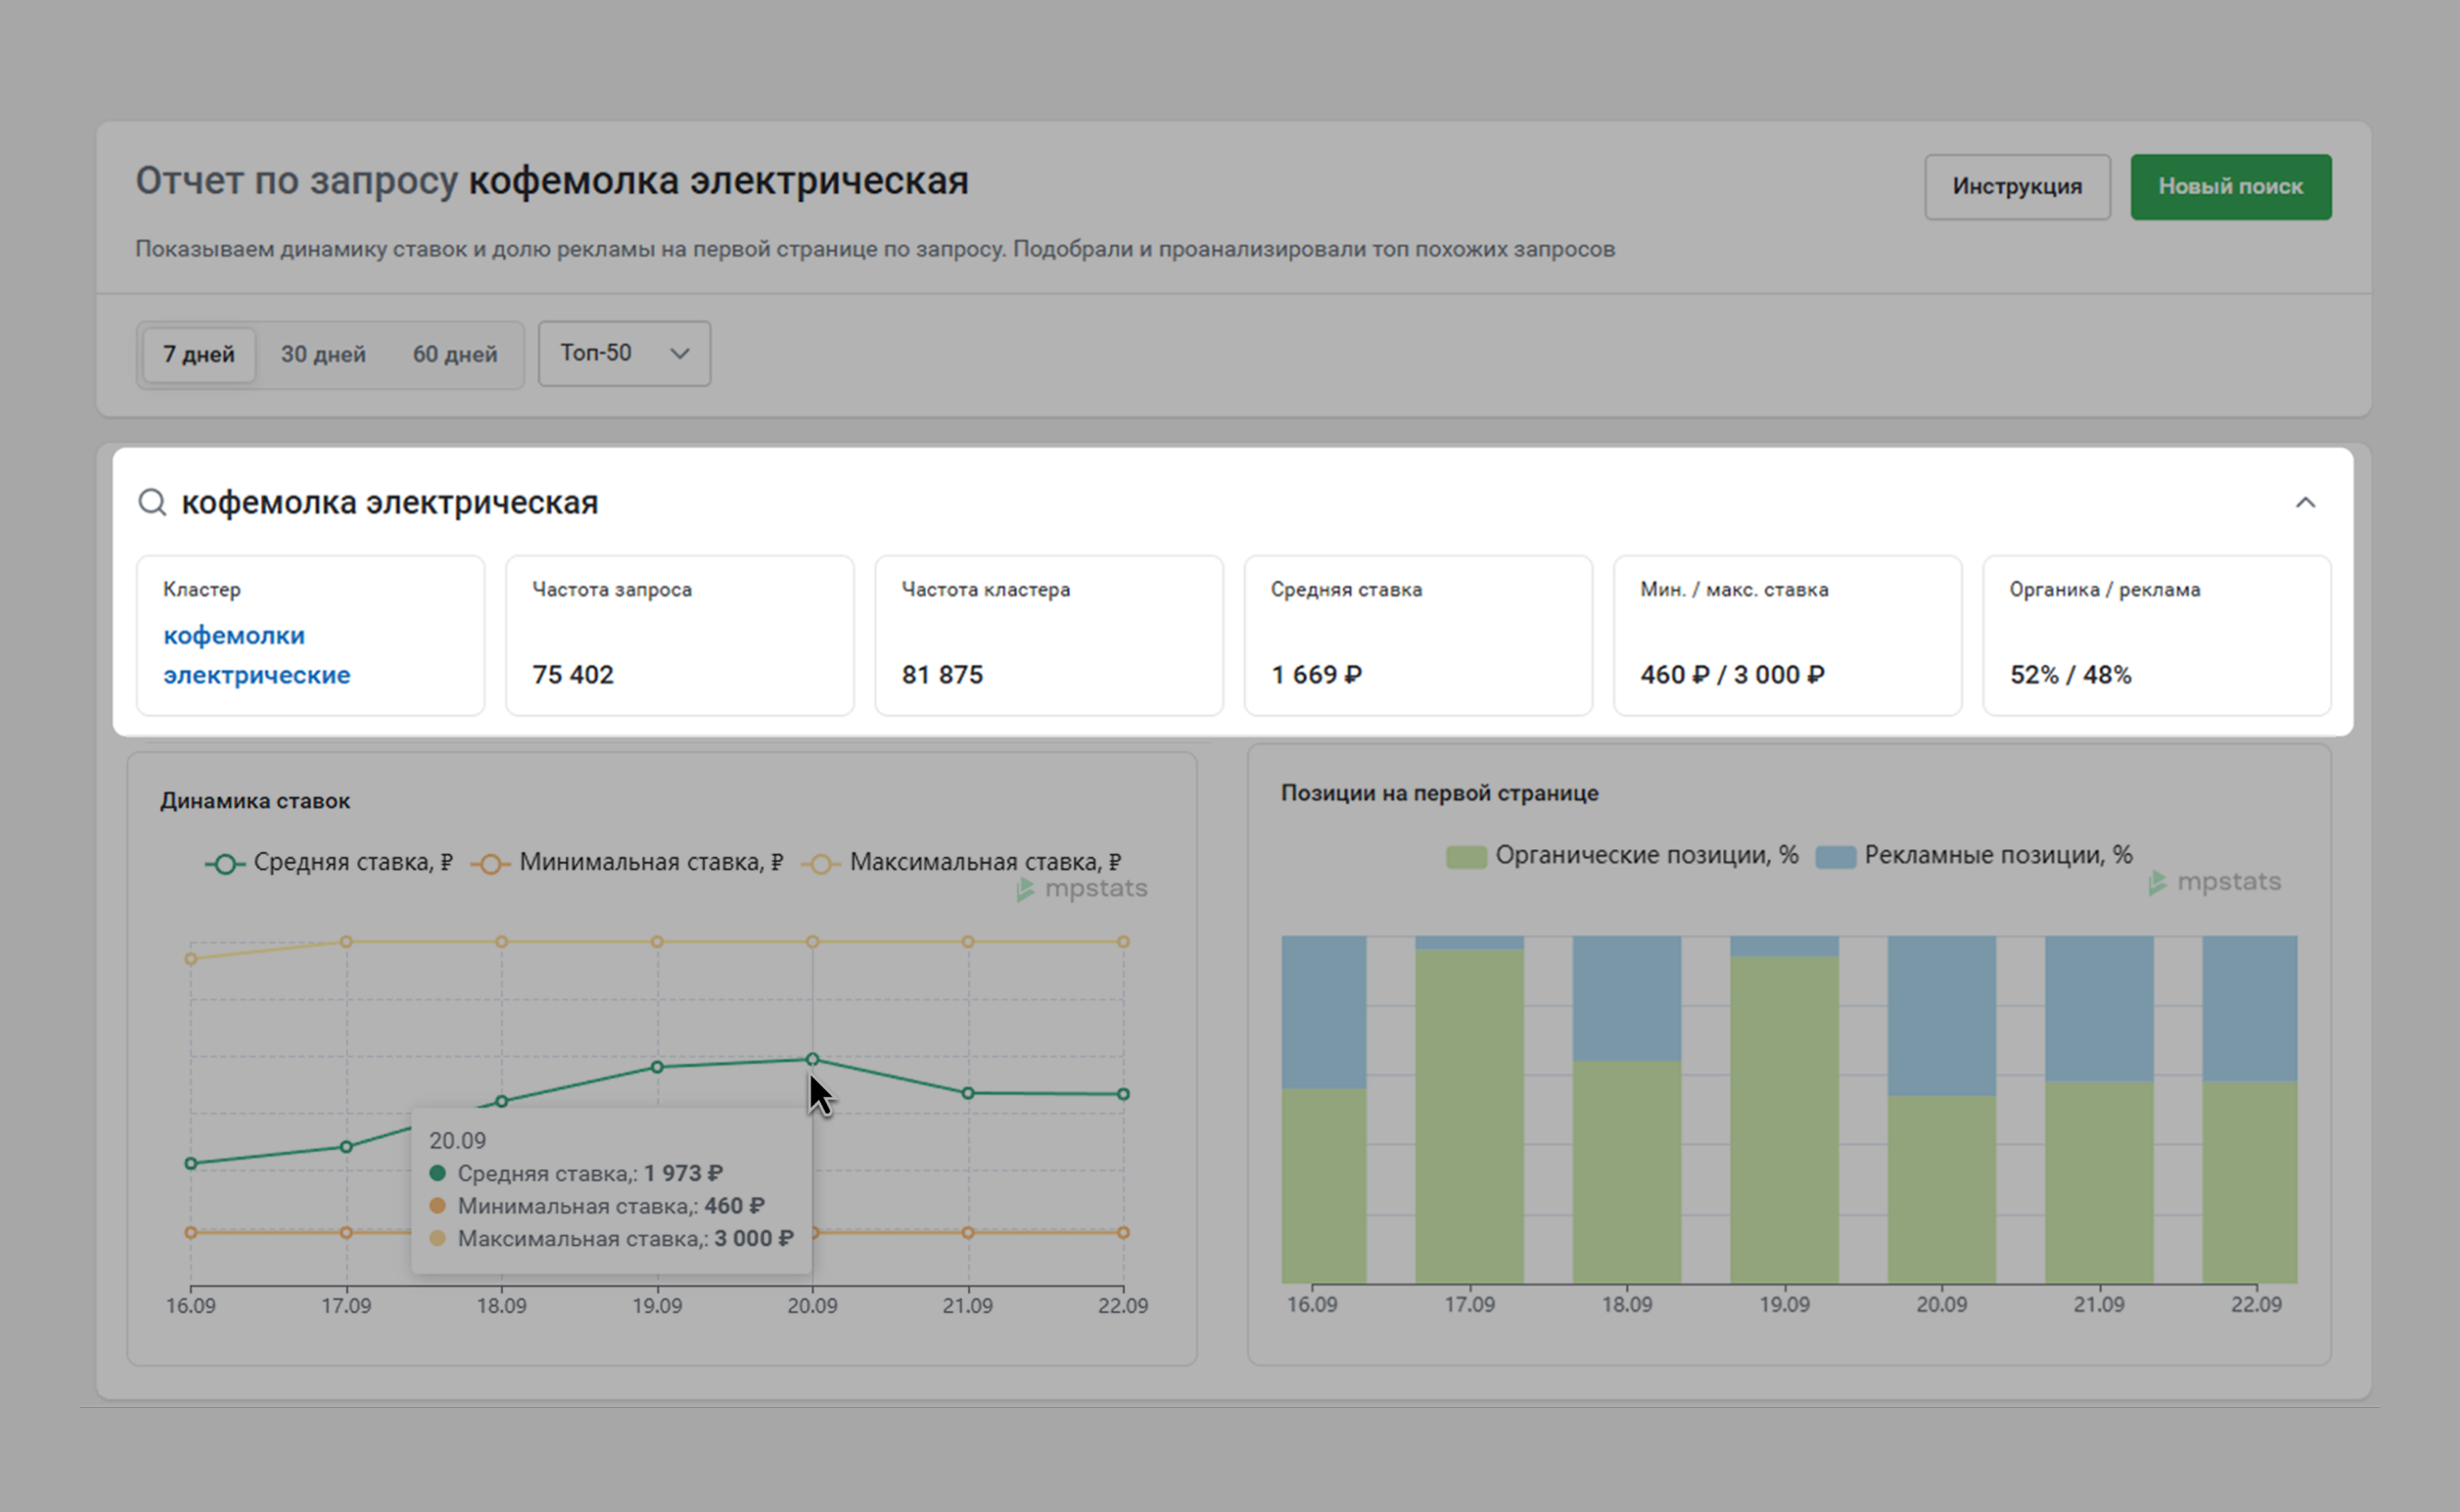Click the 17.09 maximum bid data point
The height and width of the screenshot is (1512, 2460).
point(346,942)
